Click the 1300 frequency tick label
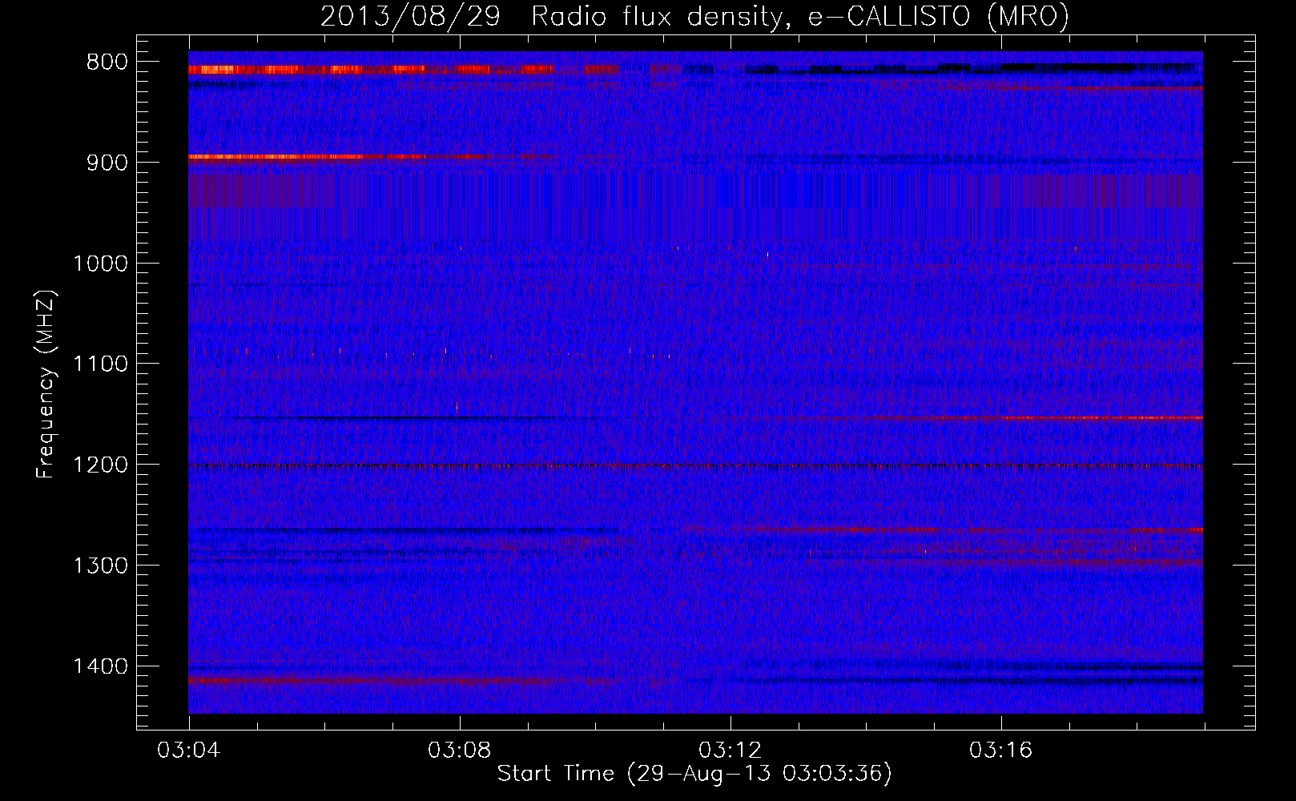Viewport: 1296px width, 801px height. click(x=100, y=566)
